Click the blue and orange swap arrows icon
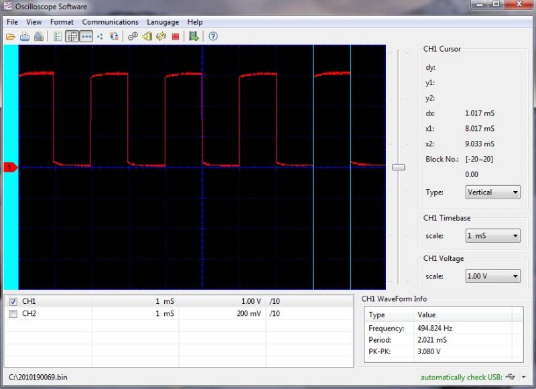 coord(114,36)
